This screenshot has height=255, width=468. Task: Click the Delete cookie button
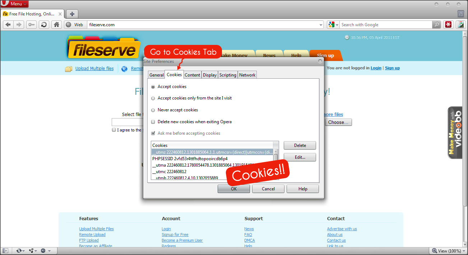click(x=300, y=145)
